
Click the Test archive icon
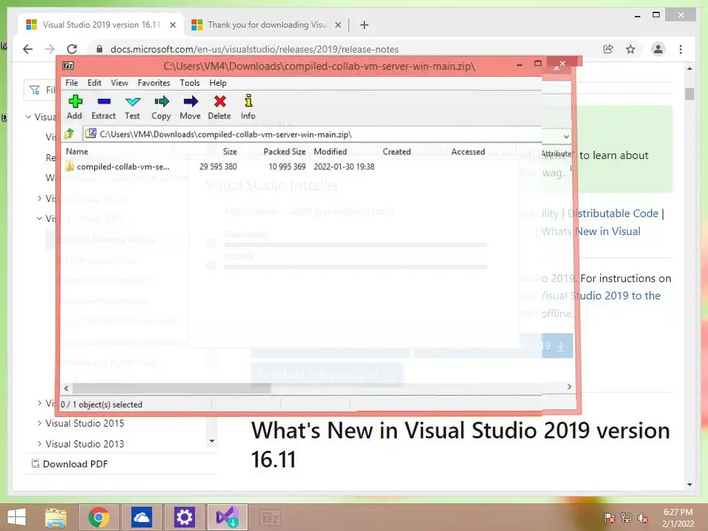point(132,107)
